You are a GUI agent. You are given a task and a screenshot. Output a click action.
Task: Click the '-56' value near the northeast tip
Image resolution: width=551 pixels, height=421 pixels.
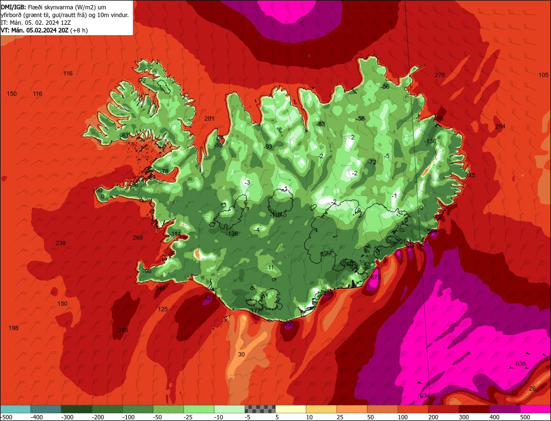(x=385, y=87)
